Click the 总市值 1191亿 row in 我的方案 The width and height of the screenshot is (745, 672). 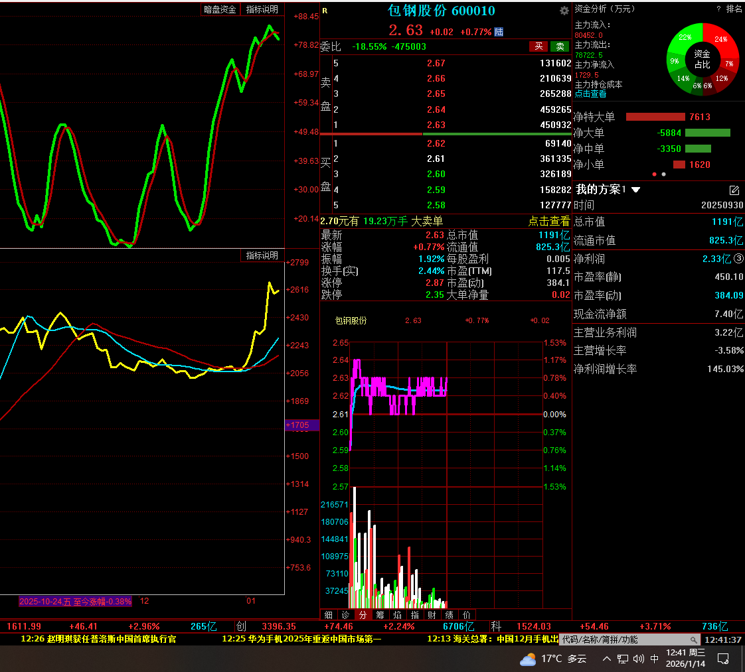[659, 222]
